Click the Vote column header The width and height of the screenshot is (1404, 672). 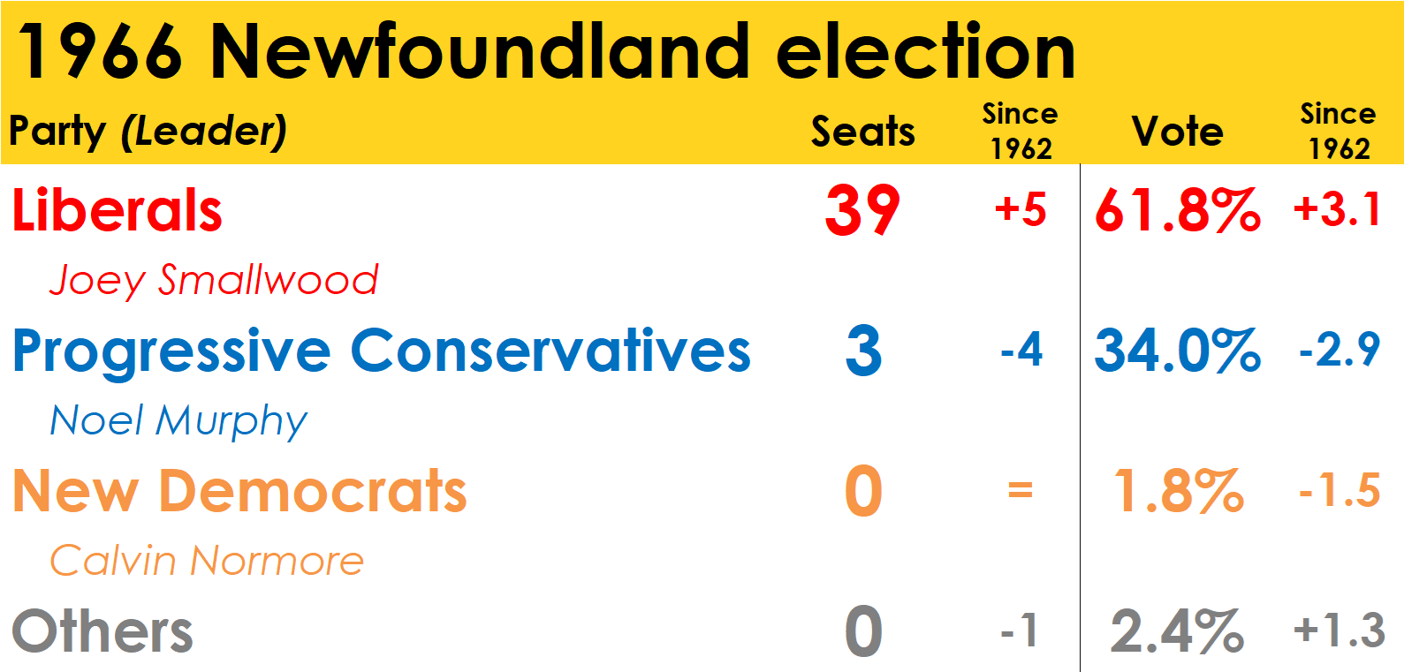[1178, 132]
